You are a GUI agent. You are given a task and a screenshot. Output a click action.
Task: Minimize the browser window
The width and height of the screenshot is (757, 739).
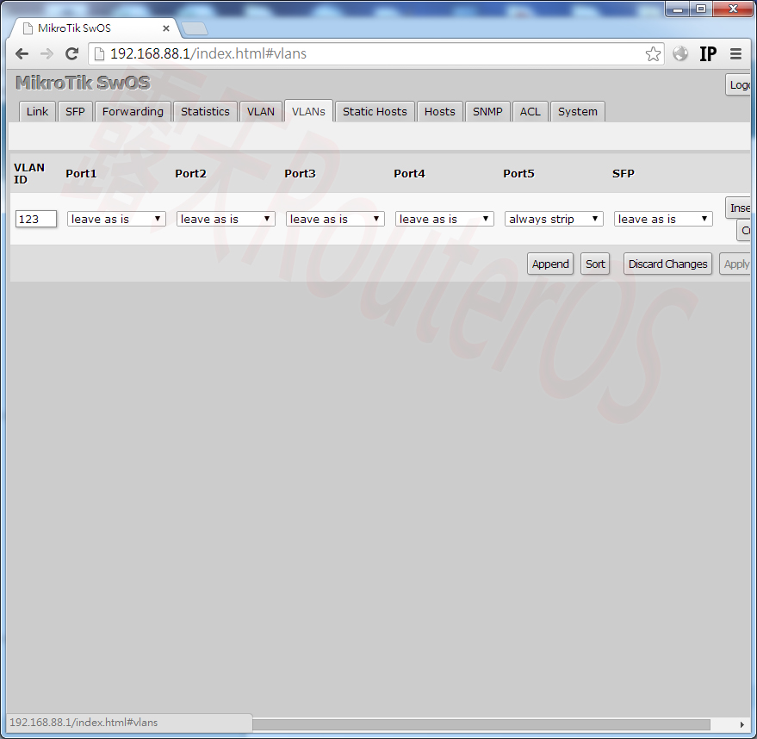678,9
